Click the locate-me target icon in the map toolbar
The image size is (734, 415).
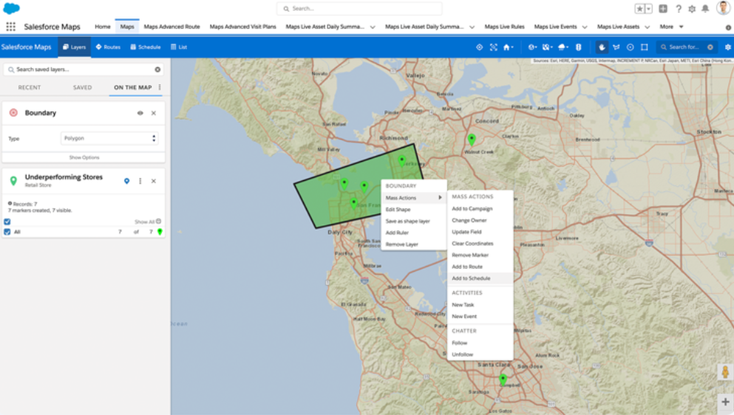pyautogui.click(x=479, y=47)
